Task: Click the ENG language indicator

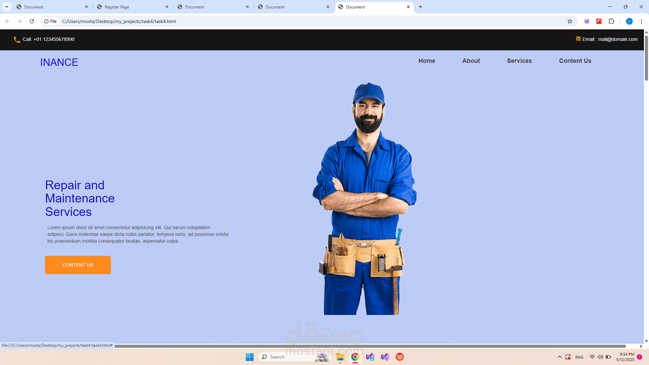Action: click(x=579, y=357)
